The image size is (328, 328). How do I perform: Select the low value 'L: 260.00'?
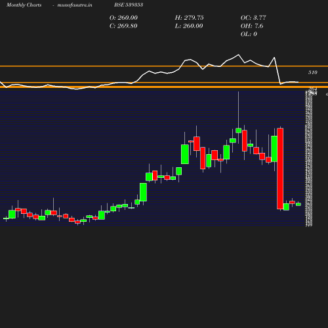(189, 26)
